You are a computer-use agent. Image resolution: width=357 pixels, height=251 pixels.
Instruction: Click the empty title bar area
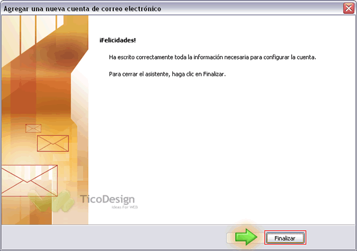(x=251, y=9)
